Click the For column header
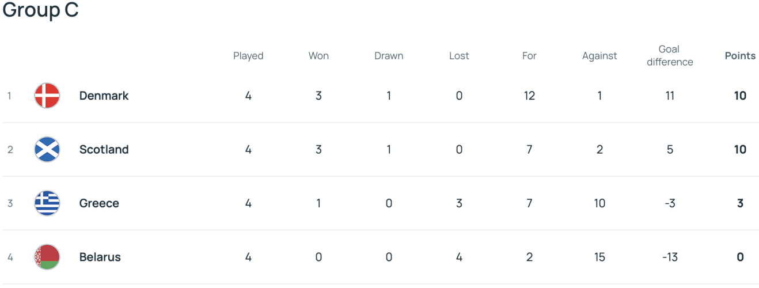The image size is (759, 288). (529, 56)
